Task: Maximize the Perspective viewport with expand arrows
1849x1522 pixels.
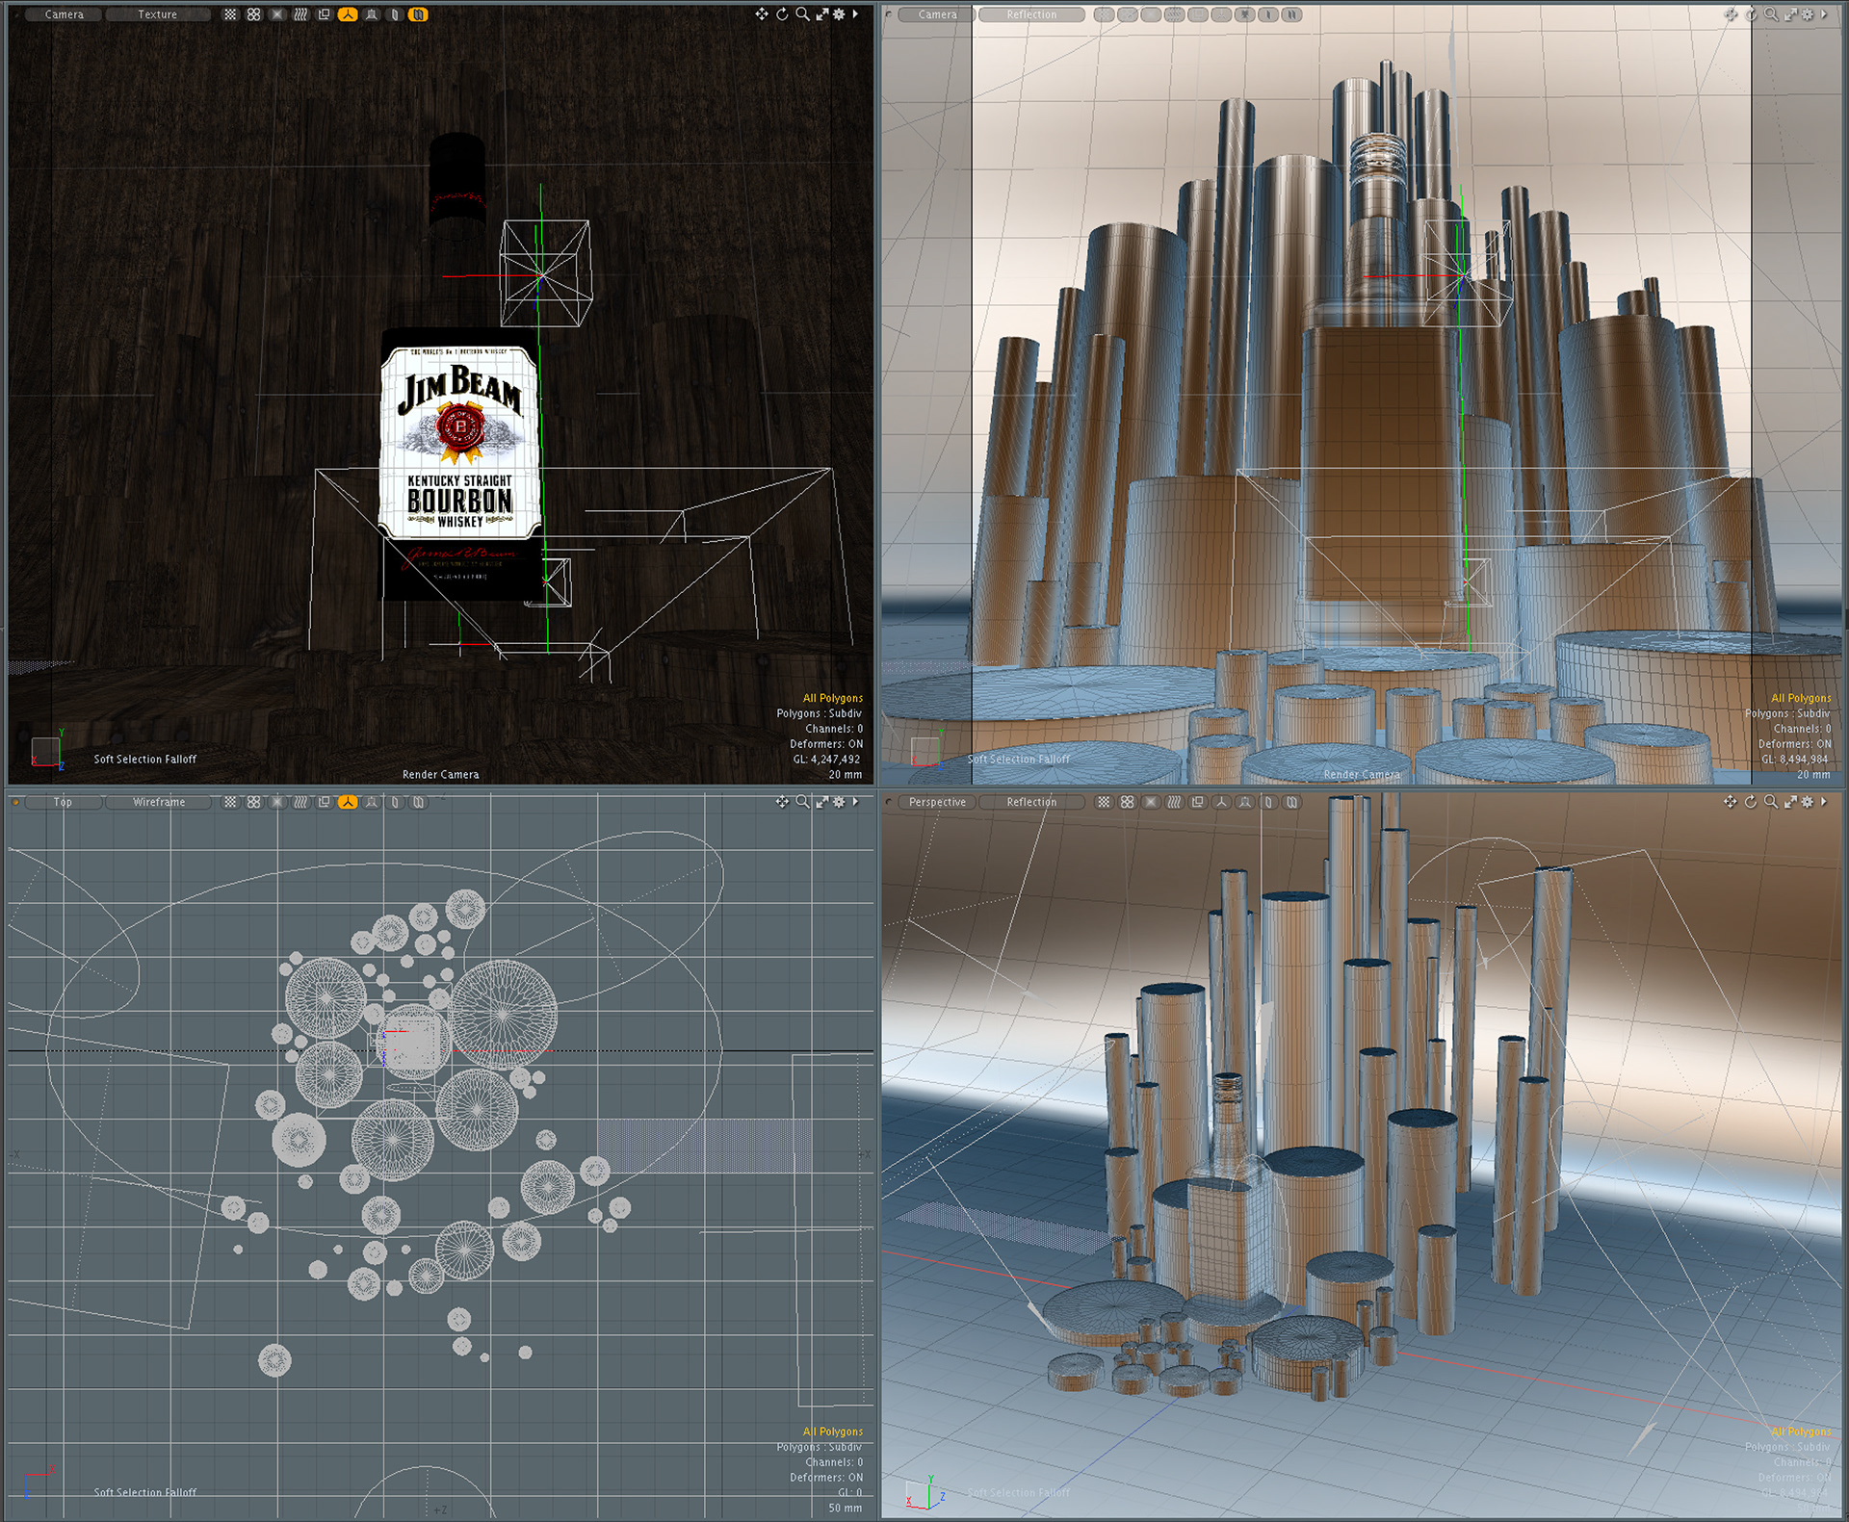Action: (1790, 802)
